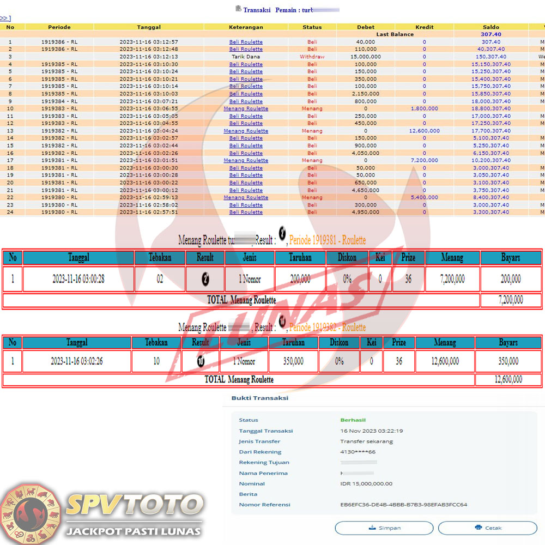Open the Menang Roulette link in row 22

pyautogui.click(x=246, y=197)
